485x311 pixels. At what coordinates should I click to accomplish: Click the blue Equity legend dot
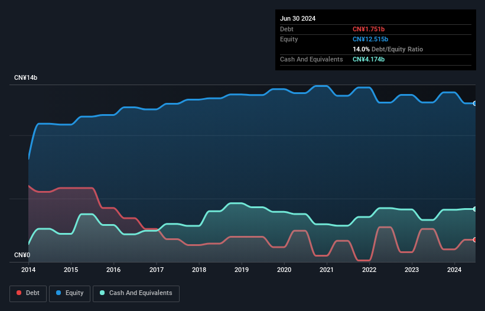tap(58, 293)
